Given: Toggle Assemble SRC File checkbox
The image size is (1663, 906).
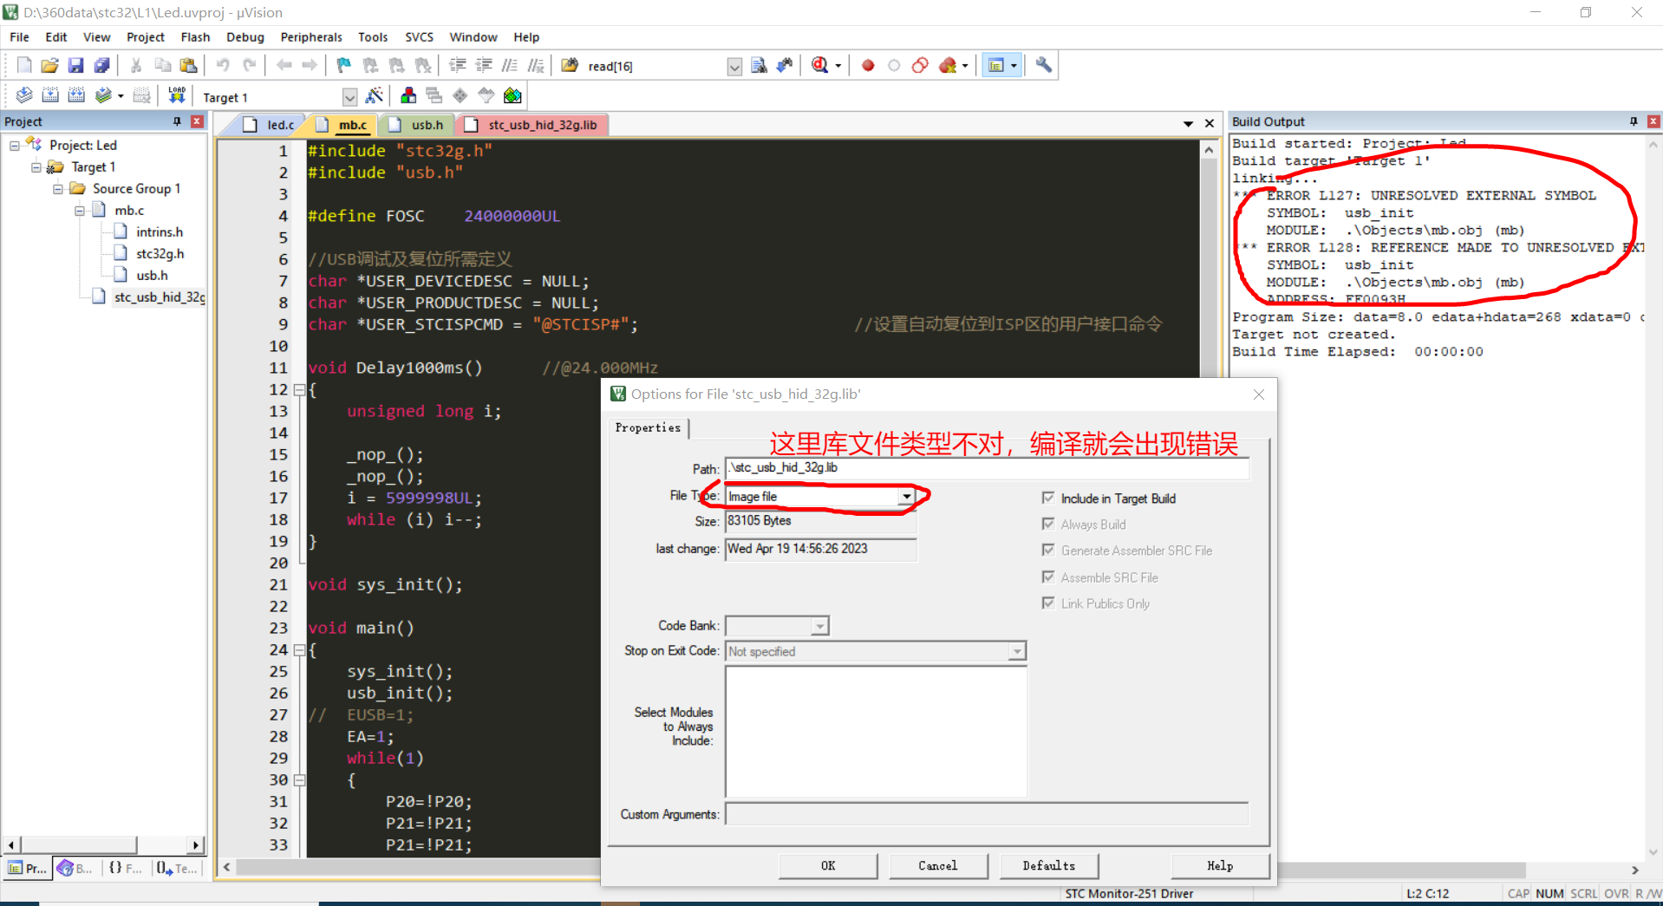Looking at the screenshot, I should click(1048, 577).
